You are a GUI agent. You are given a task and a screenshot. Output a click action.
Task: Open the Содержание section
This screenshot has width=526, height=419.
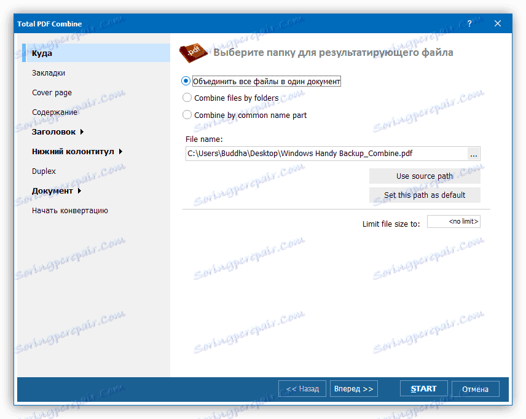coord(54,112)
